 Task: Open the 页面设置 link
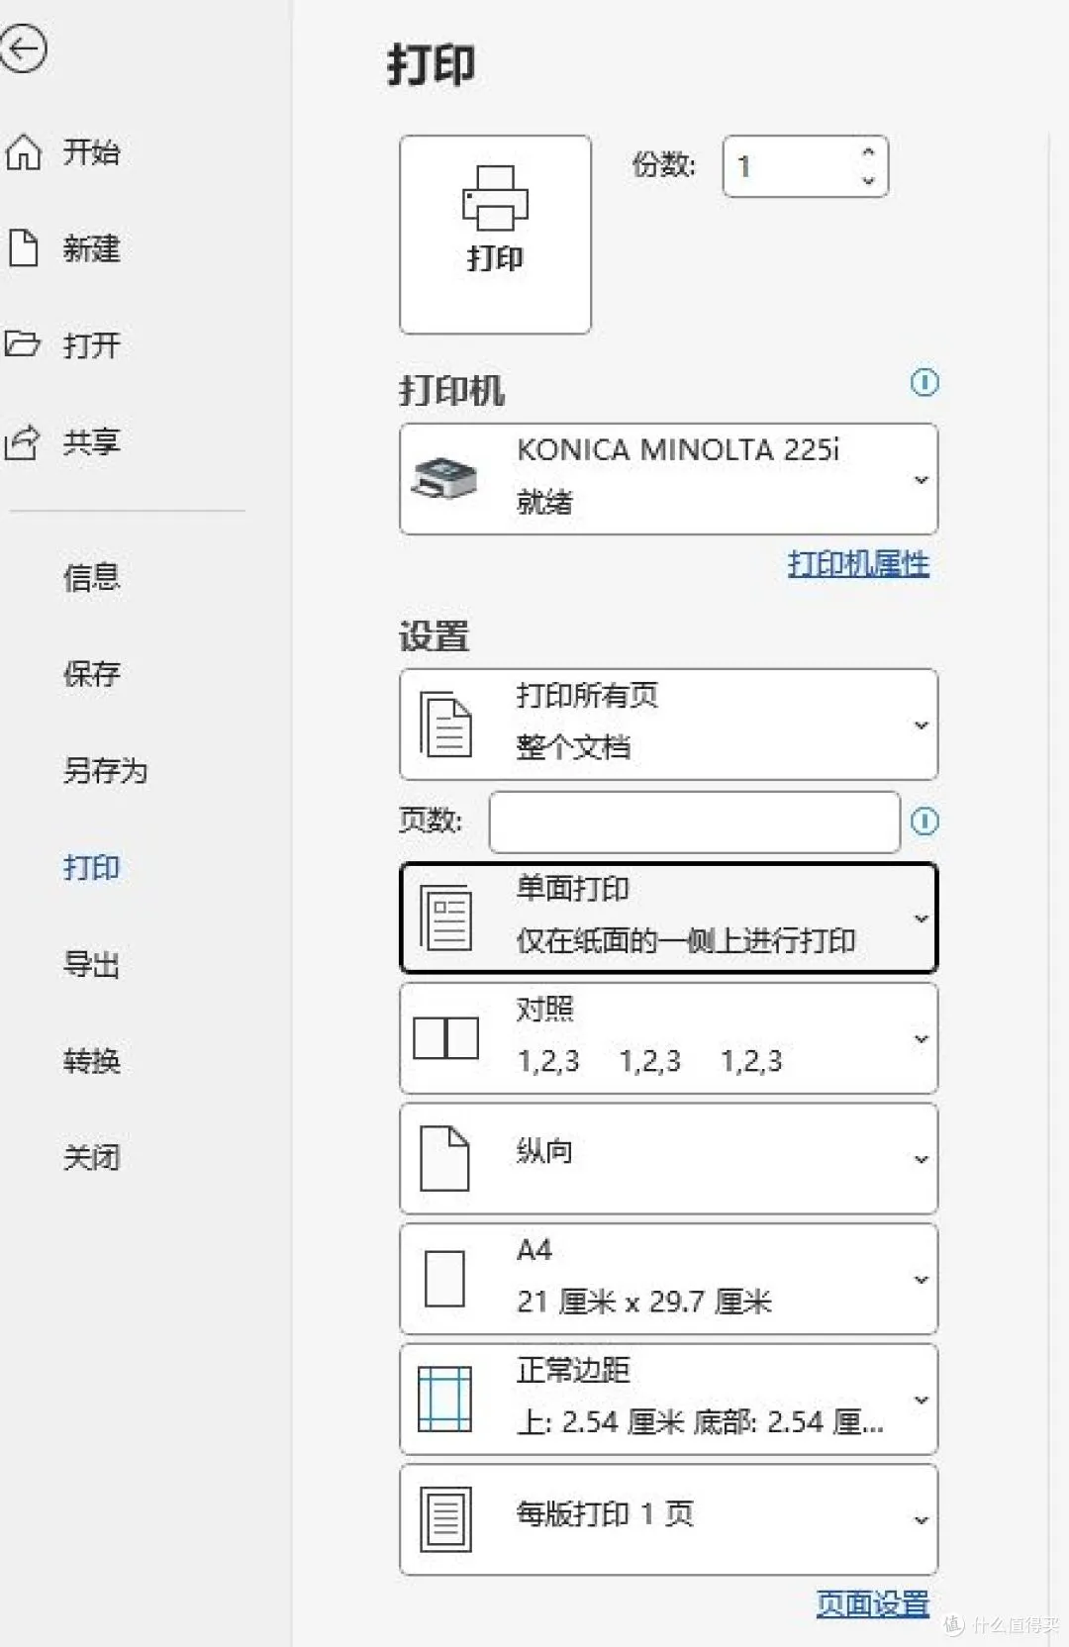pos(872,1603)
